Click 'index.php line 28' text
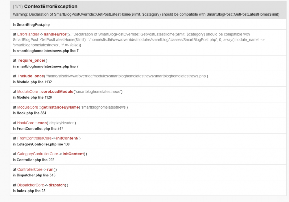 31,191
